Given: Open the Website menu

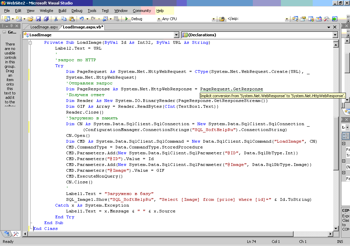Looking at the screenshot, I should click(47, 11).
